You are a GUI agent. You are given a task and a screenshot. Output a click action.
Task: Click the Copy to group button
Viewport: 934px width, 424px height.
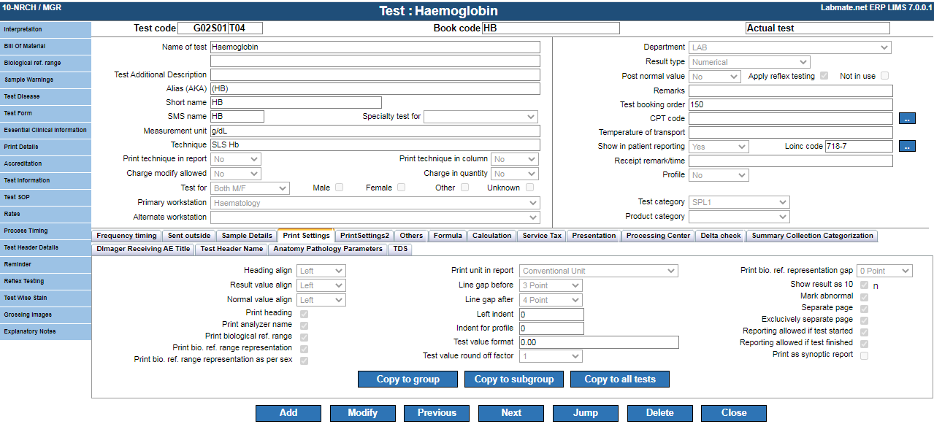pyautogui.click(x=407, y=379)
